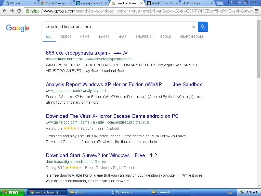Click the Rating 8/10 stars on Digital Trends result
This screenshot has height=196, width=261.
point(74,168)
